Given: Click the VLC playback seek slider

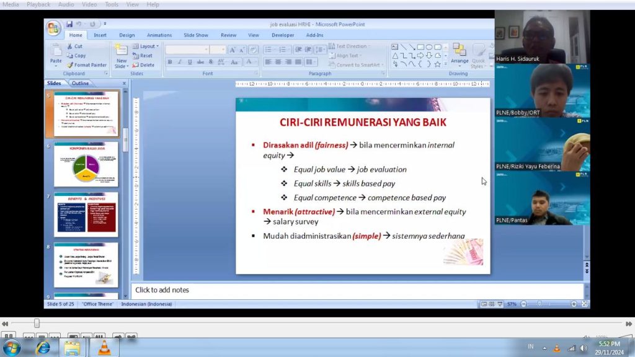Looking at the screenshot, I should (37, 324).
